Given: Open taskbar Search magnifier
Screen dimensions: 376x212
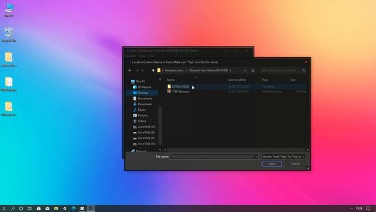Looking at the screenshot, I should click(12, 208).
